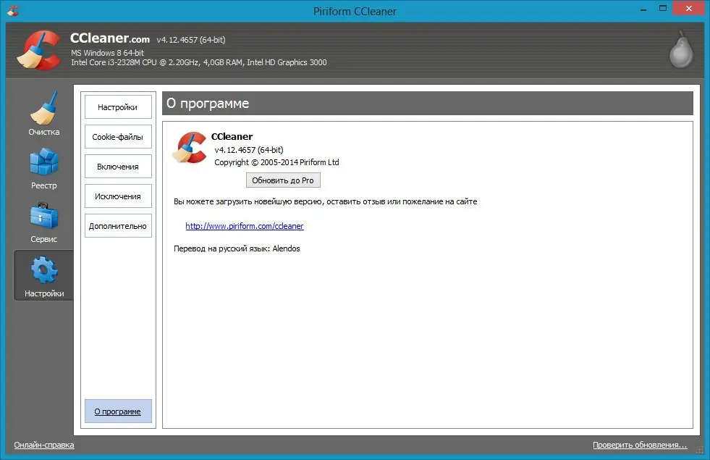The height and width of the screenshot is (460, 710).
Task: Click the О программе panel heading
Action: coord(208,104)
